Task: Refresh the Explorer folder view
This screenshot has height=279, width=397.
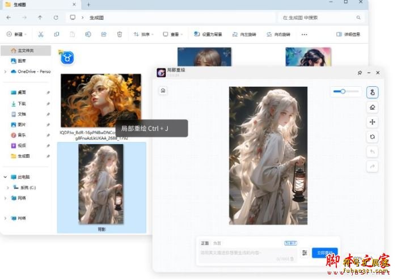Action: point(56,18)
